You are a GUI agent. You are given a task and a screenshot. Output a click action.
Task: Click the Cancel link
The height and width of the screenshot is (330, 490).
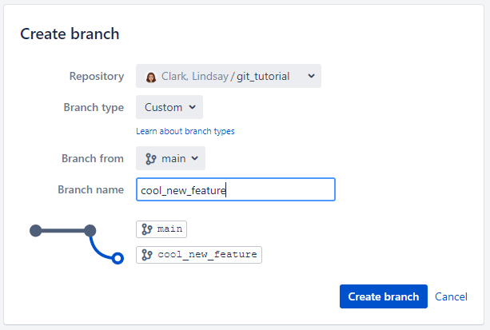pos(451,296)
